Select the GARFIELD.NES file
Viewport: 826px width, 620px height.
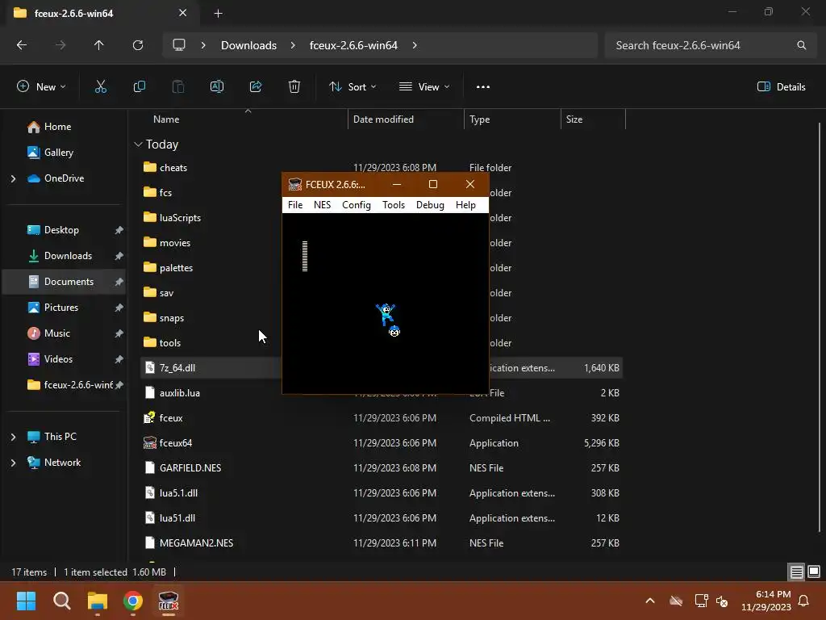190,468
